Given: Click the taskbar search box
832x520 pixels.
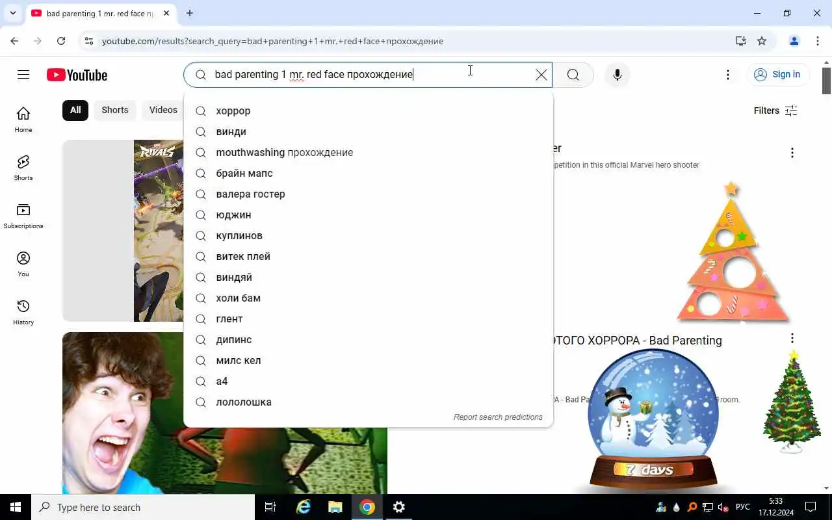Looking at the screenshot, I should (143, 507).
